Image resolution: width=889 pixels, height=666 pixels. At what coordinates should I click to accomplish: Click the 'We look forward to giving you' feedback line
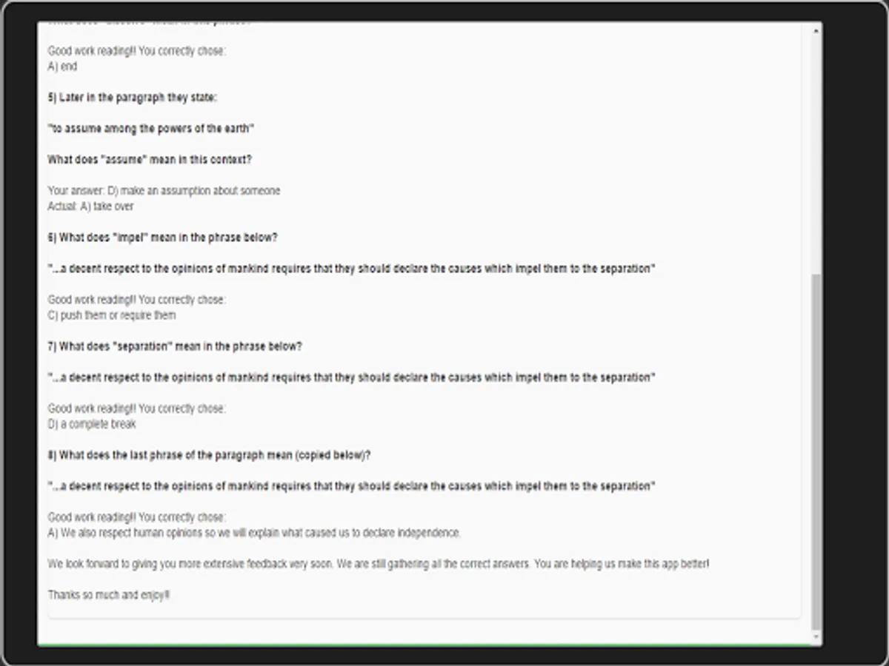378,564
